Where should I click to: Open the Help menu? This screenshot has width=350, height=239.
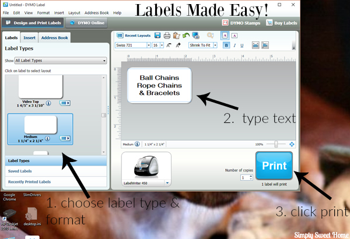tap(117, 13)
